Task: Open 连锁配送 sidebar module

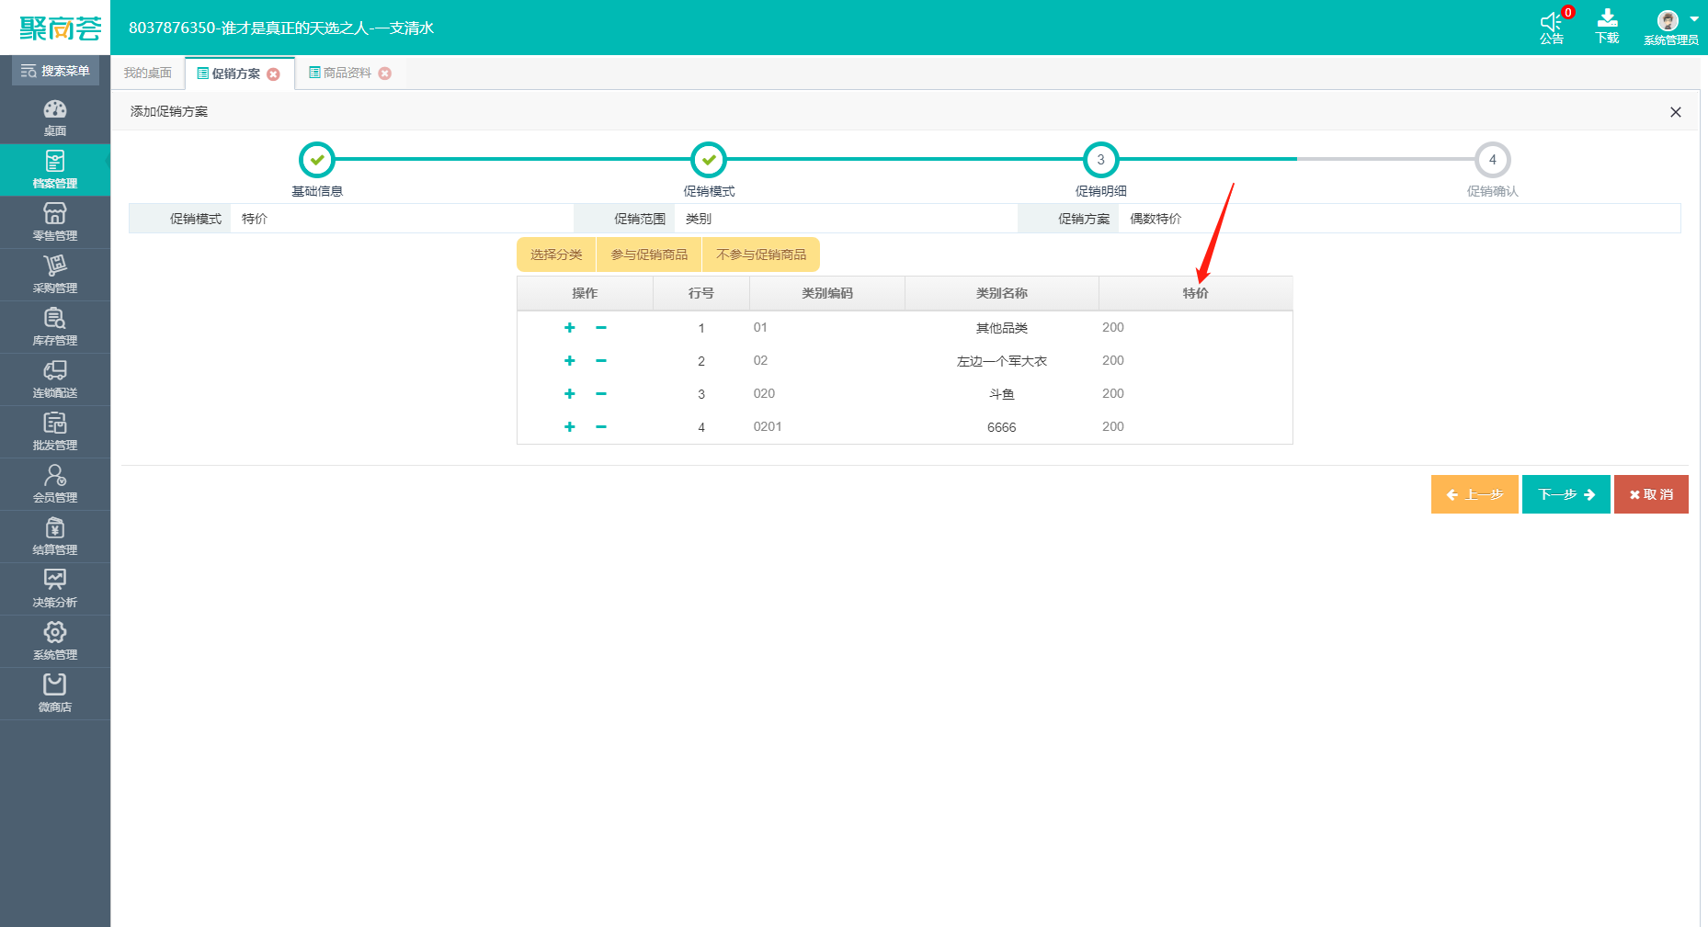Action: click(x=55, y=379)
